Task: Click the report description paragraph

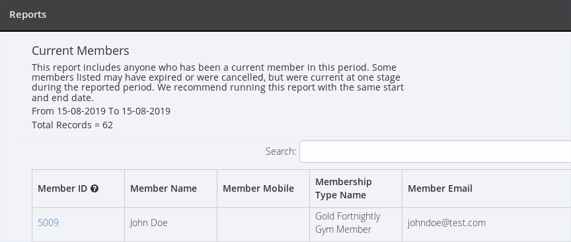Action: click(x=218, y=83)
